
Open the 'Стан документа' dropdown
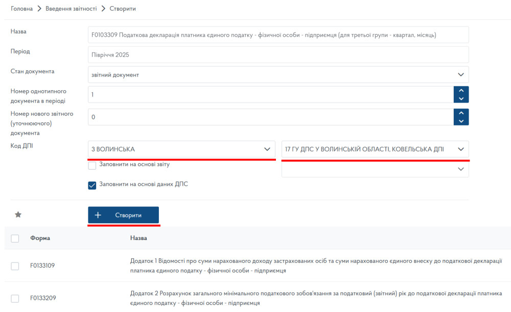(x=278, y=75)
